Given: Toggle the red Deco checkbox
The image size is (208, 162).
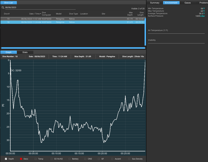Looking at the screenshot, I should click(21, 159).
